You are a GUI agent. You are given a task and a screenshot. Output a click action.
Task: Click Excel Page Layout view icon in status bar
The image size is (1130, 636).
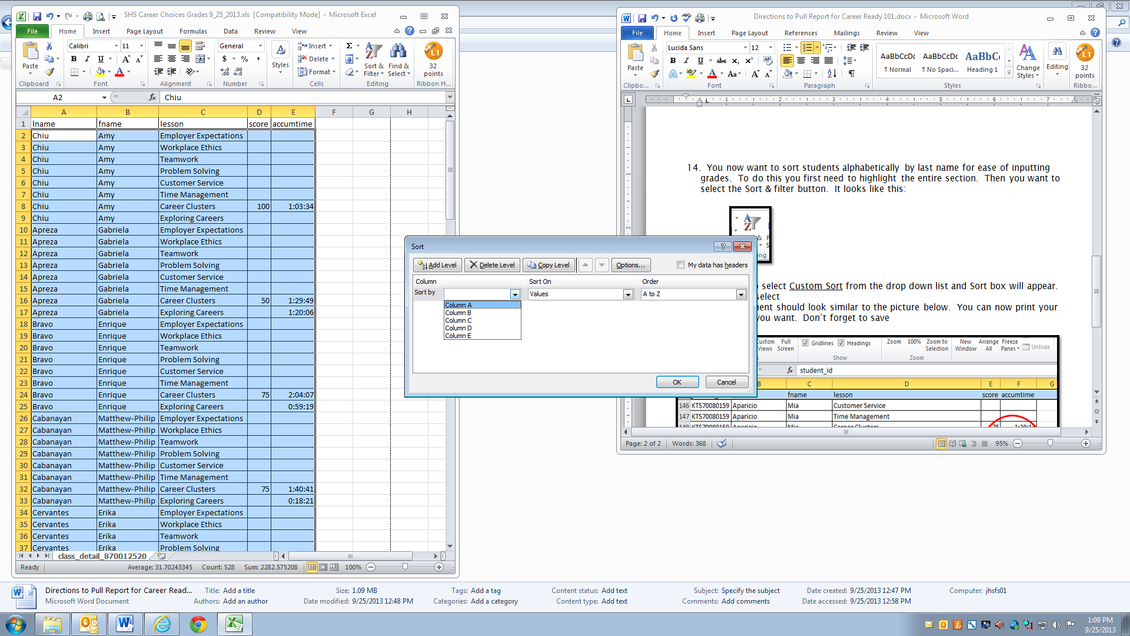pos(323,567)
